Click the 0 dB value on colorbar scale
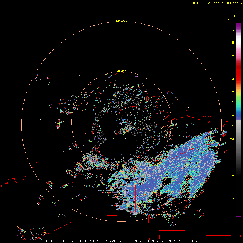 (x=233, y=114)
